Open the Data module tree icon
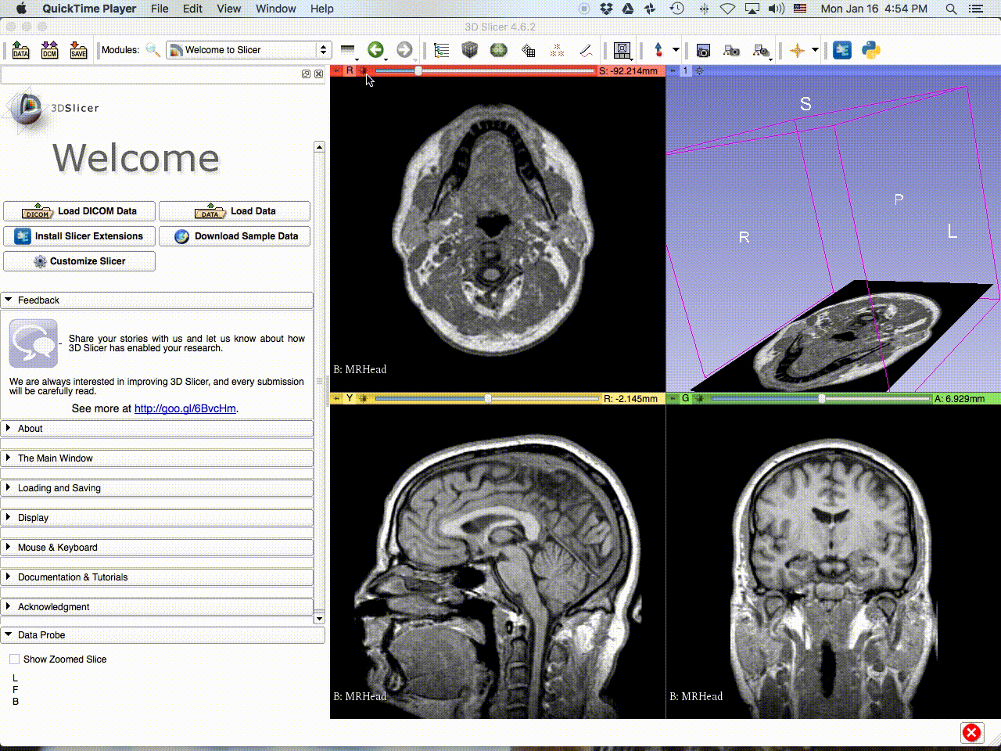1001x751 pixels. click(x=442, y=50)
